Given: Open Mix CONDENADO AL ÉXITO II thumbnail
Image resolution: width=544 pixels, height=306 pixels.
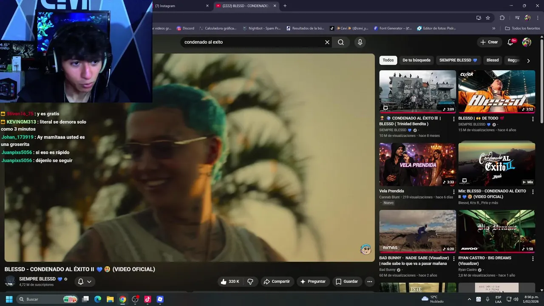Looking at the screenshot, I should [x=497, y=164].
